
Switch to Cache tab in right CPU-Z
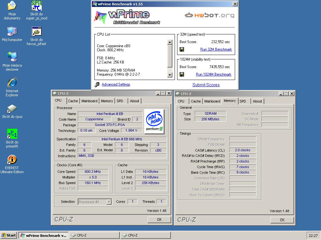click(196, 101)
